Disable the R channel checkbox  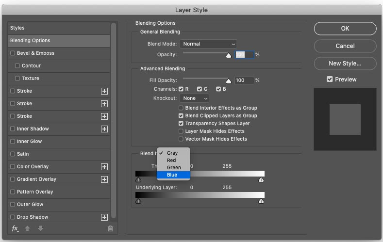(181, 89)
